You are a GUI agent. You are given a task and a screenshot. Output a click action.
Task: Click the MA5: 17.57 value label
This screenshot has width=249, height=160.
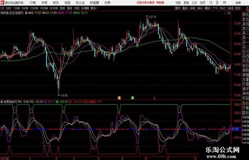tap(35, 13)
